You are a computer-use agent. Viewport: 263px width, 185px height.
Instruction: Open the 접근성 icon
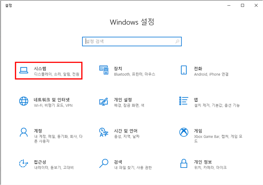tap(23, 163)
